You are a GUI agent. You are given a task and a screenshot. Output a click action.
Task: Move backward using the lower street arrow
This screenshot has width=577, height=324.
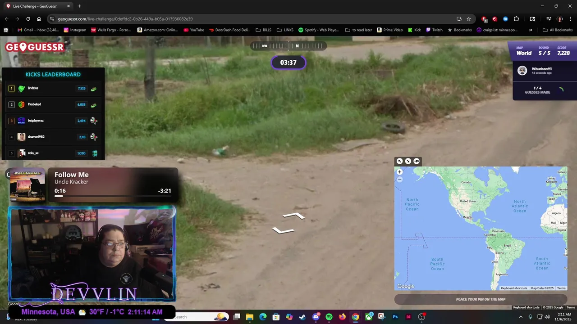pos(283,230)
